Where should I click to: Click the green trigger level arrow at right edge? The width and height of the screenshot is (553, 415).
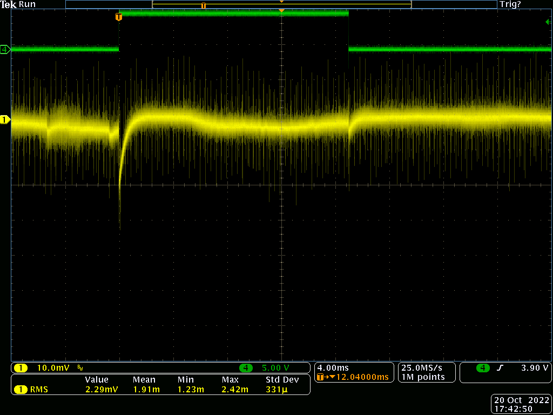(x=548, y=22)
